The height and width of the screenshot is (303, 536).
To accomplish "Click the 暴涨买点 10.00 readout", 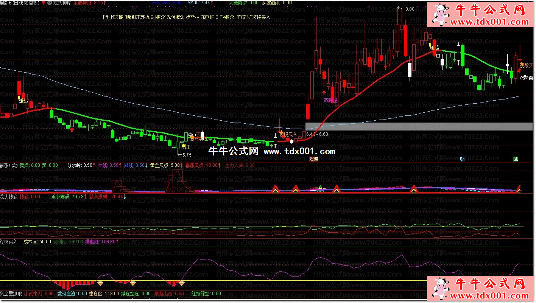I will (x=203, y=165).
